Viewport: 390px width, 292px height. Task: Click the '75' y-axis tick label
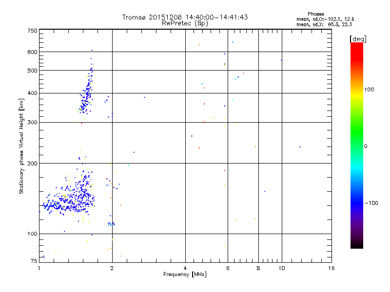click(x=34, y=261)
